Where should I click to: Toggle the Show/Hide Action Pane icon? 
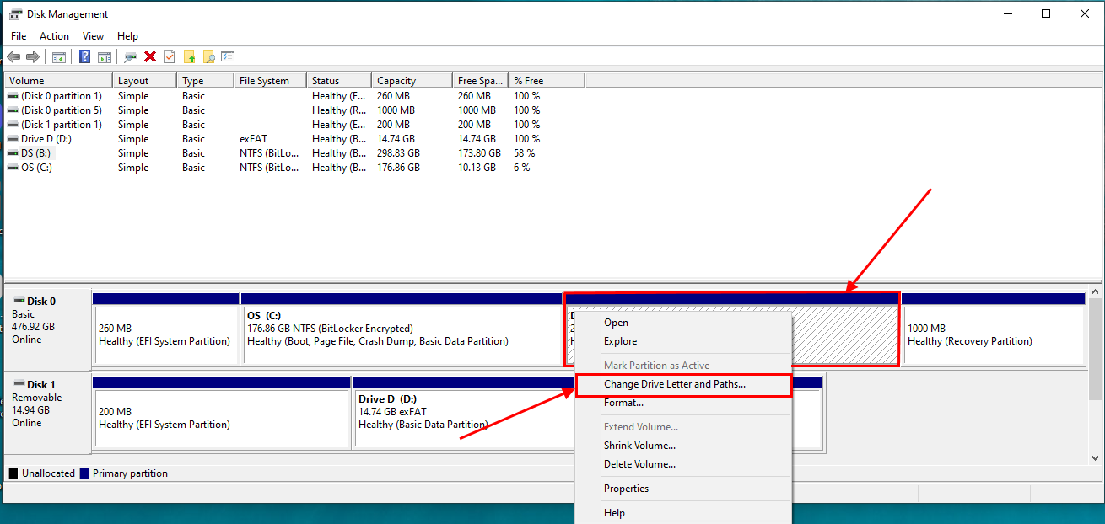(x=105, y=56)
